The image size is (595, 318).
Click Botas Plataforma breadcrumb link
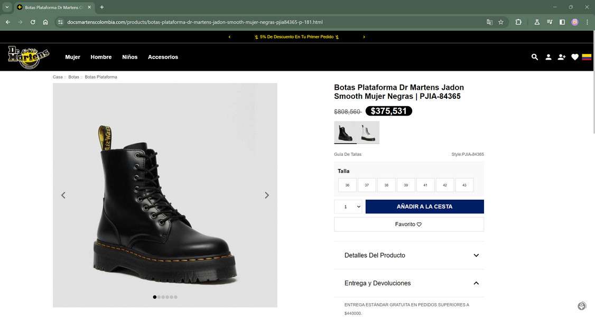click(101, 77)
